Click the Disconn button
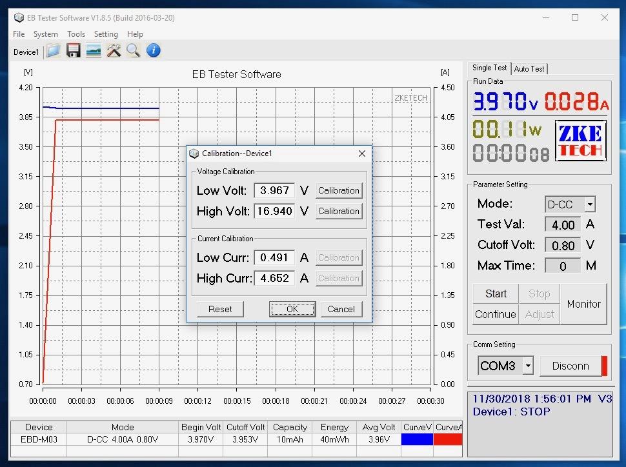The height and width of the screenshot is (467, 626). click(570, 366)
